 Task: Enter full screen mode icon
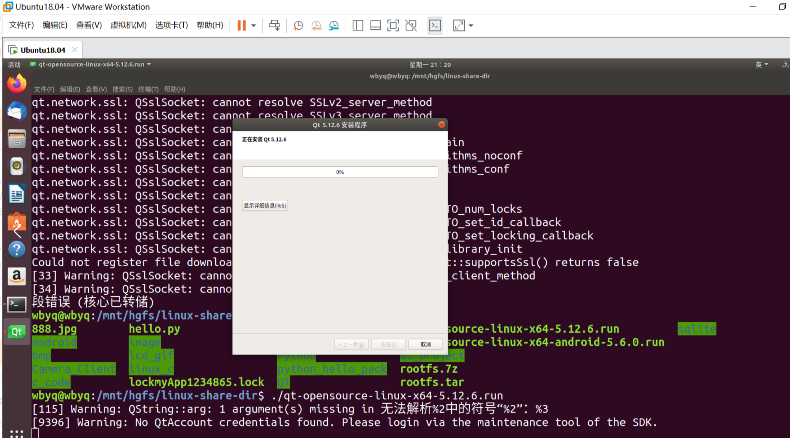point(393,25)
